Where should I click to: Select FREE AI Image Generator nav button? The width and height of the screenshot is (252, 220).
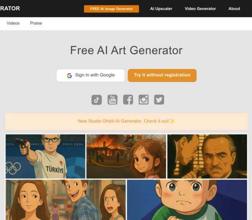111,9
